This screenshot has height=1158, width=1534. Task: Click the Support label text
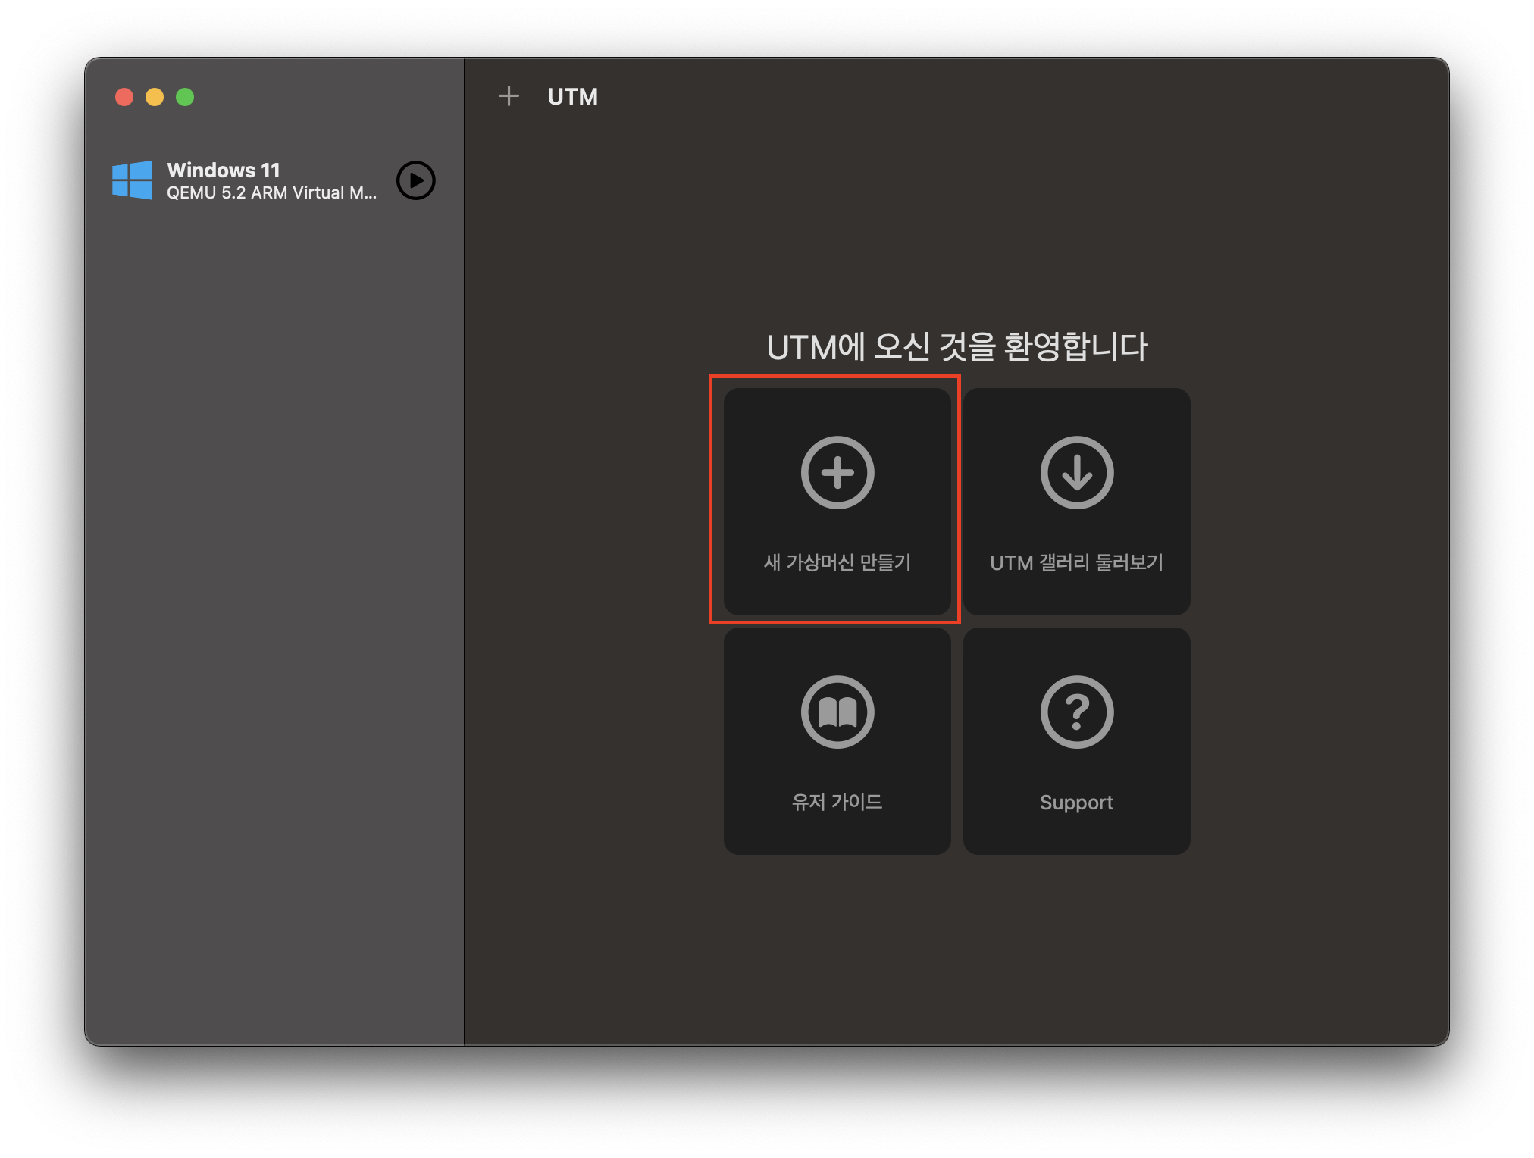[1076, 803]
